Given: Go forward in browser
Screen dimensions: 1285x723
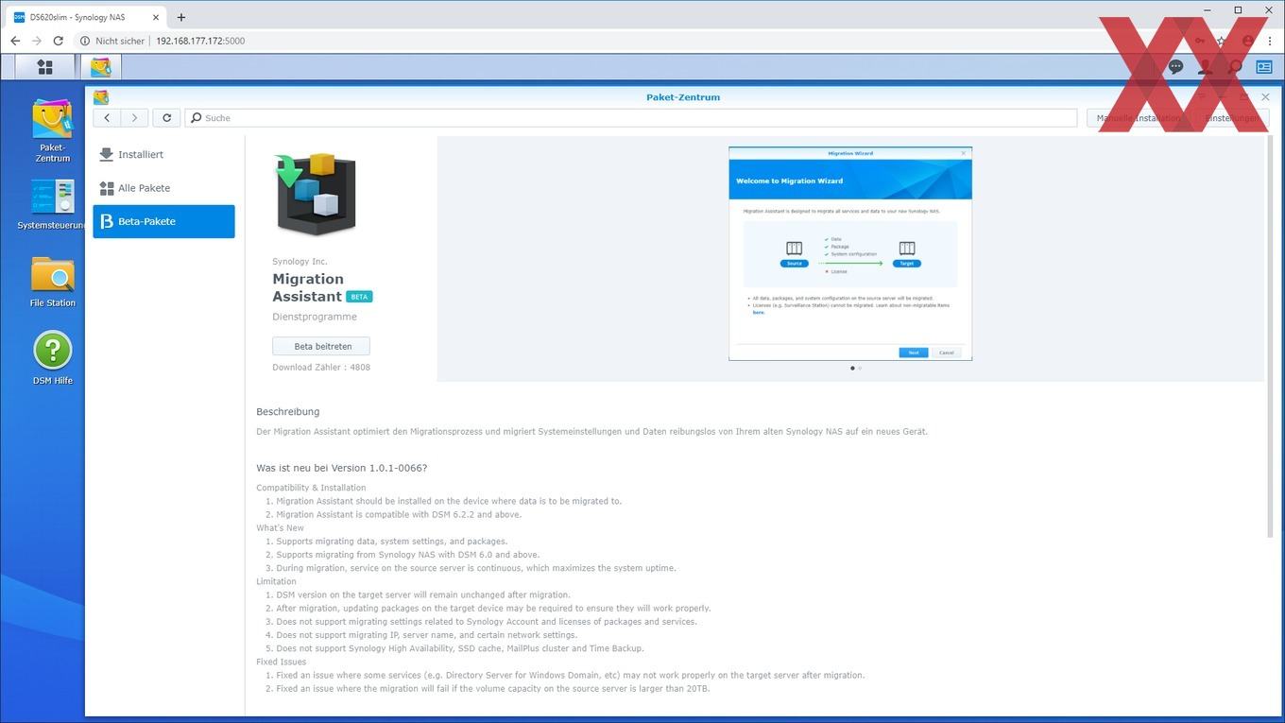Looking at the screenshot, I should pyautogui.click(x=36, y=41).
